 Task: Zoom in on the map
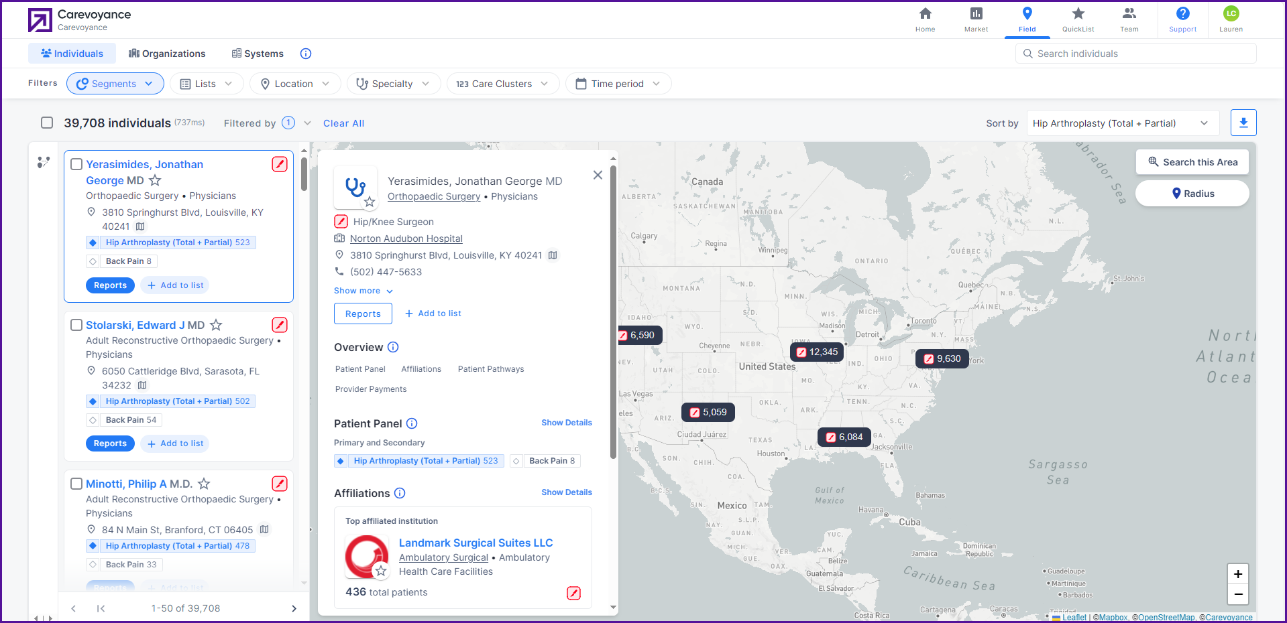1238,574
